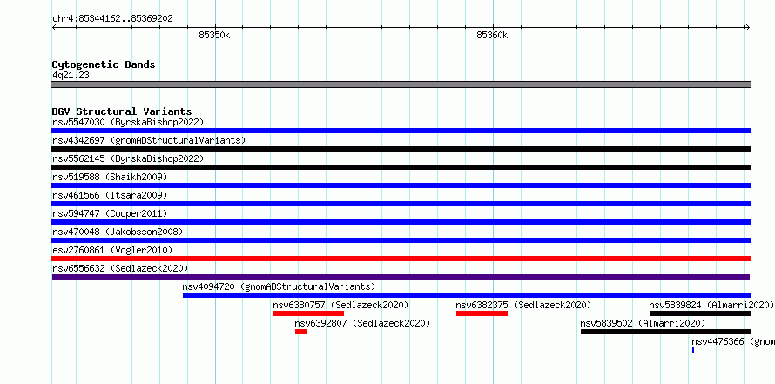
Task: Open the nsv6556632 (Sedlazeck2020) label
Action: [120, 268]
